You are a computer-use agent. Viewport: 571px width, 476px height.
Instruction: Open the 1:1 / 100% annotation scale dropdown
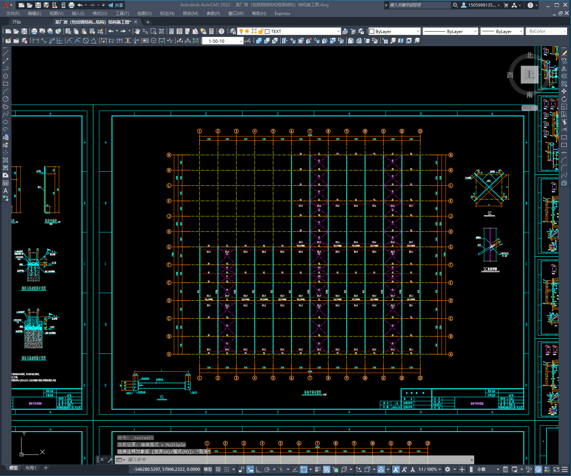(430, 469)
